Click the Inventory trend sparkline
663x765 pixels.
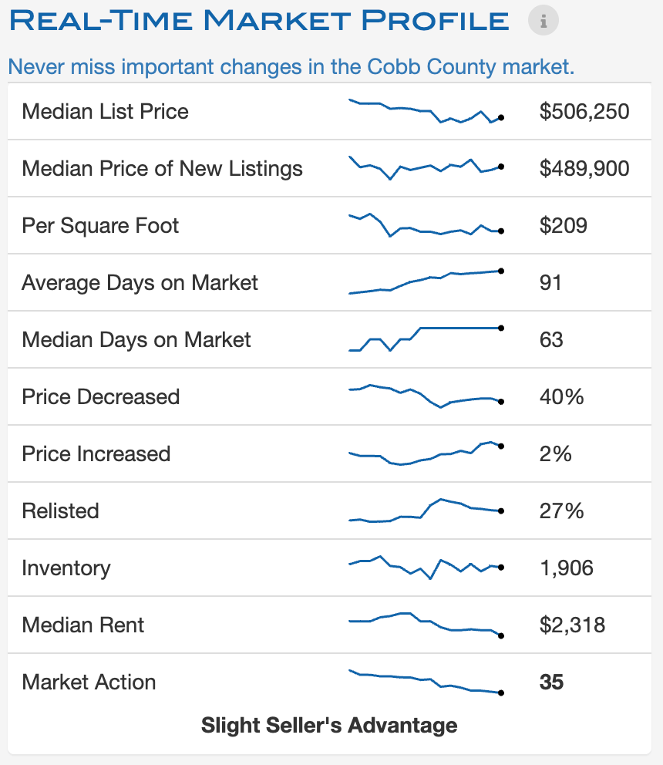click(426, 568)
